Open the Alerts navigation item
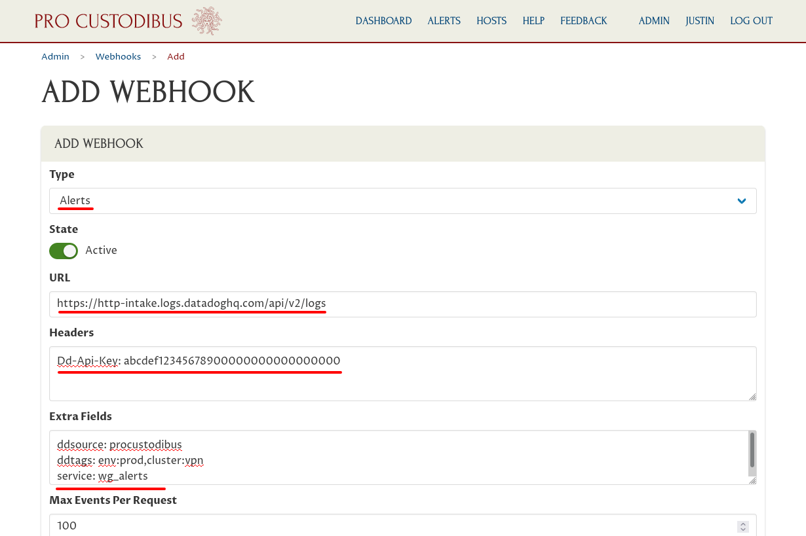This screenshot has height=536, width=806. (x=444, y=21)
